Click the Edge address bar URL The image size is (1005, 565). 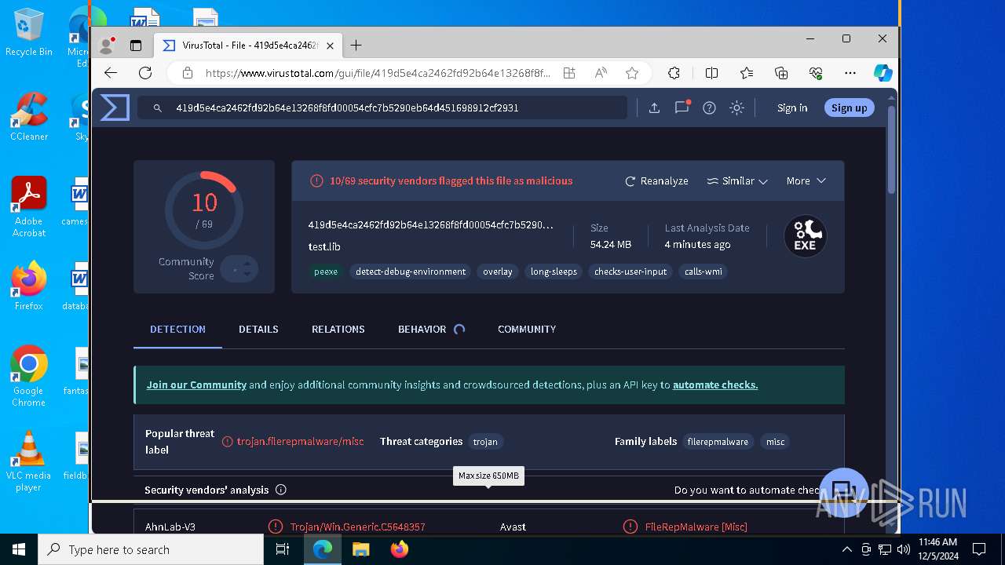pyautogui.click(x=378, y=73)
